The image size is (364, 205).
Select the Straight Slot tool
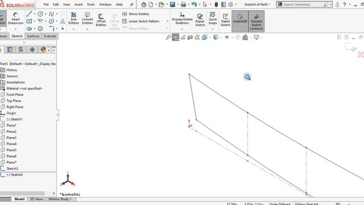(29, 28)
